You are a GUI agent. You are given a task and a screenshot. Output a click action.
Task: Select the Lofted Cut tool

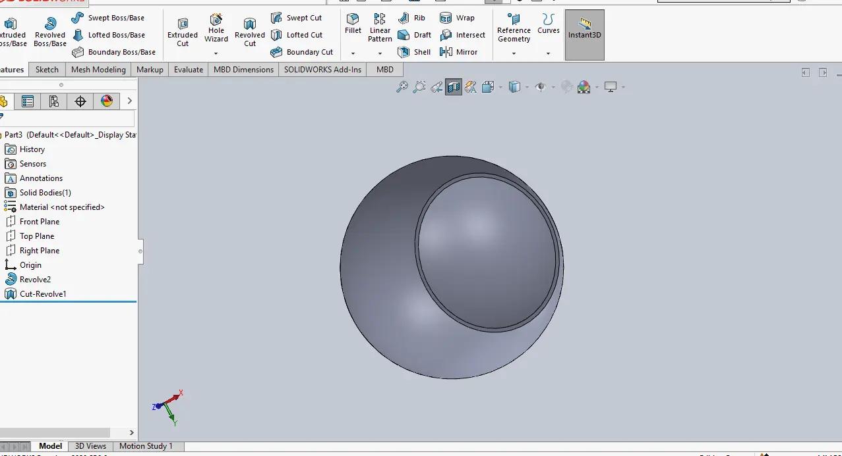click(297, 35)
